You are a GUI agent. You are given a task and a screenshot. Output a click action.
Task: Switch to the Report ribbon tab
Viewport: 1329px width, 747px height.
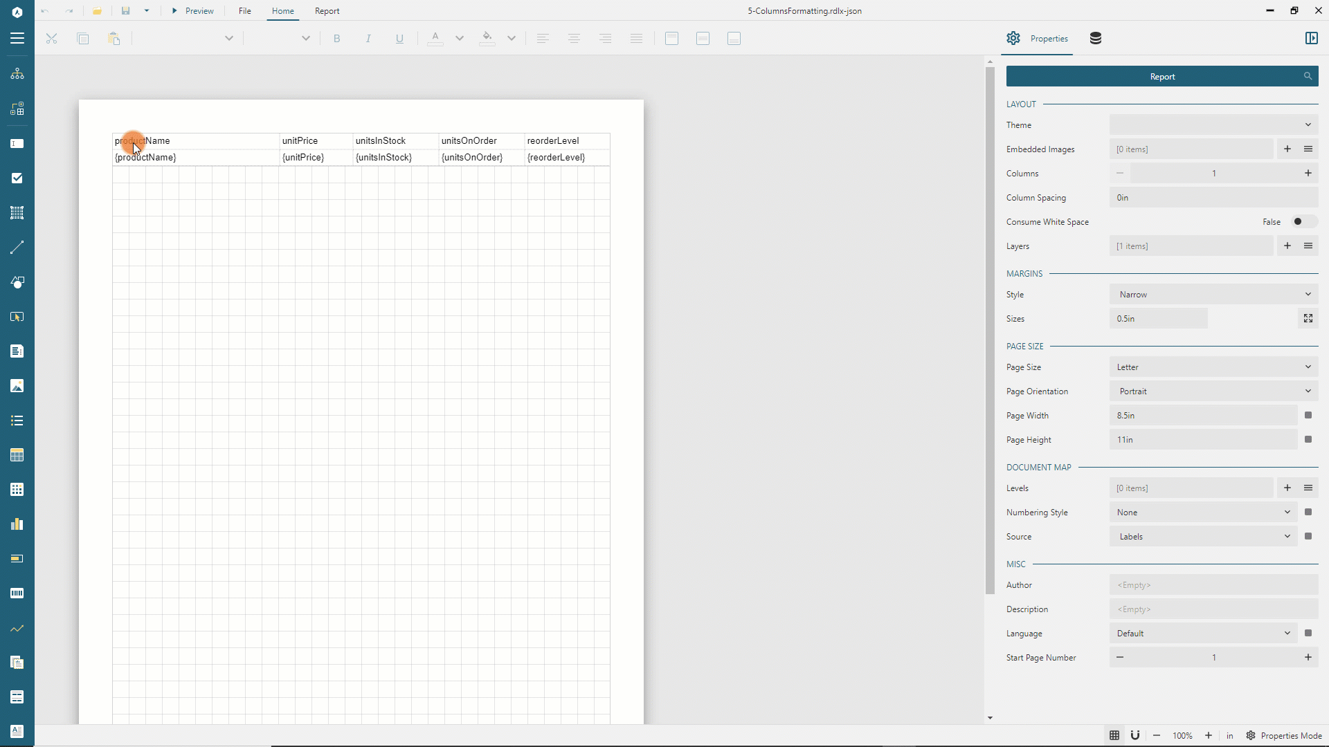[x=327, y=11]
